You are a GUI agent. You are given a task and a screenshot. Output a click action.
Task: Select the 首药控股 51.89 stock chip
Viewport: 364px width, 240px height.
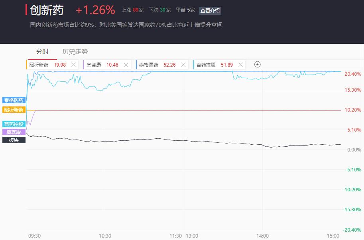[219, 65]
